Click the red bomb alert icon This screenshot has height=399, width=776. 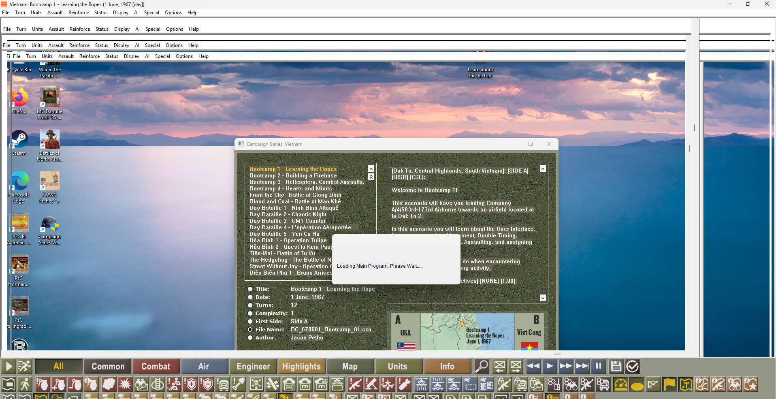pos(404,384)
